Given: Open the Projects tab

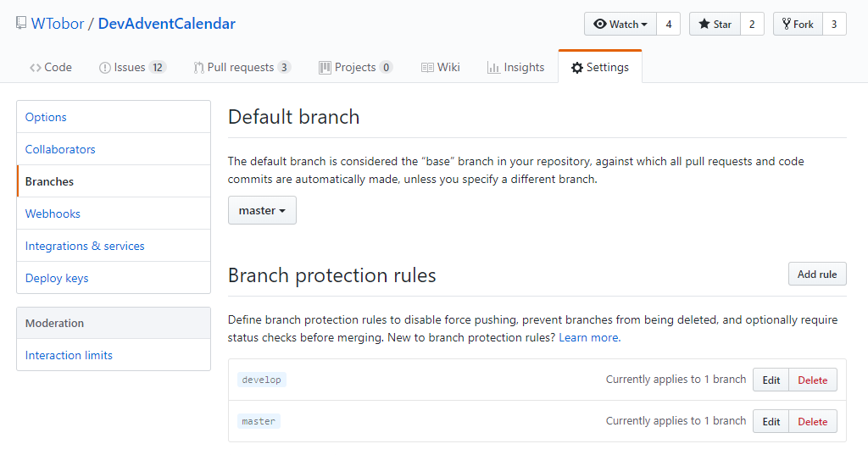Looking at the screenshot, I should pos(354,67).
